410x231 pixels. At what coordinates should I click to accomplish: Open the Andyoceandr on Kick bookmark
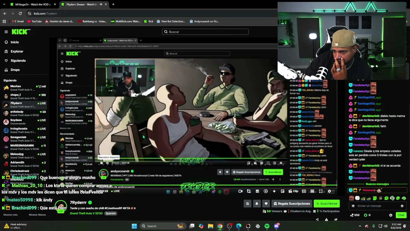pyautogui.click(x=204, y=21)
